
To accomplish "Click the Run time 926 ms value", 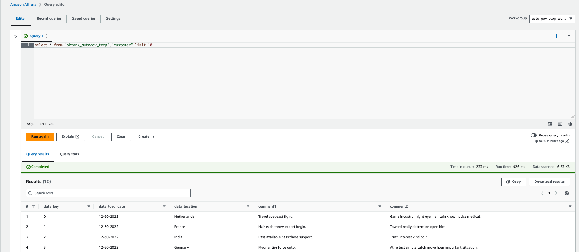I will click(519, 167).
